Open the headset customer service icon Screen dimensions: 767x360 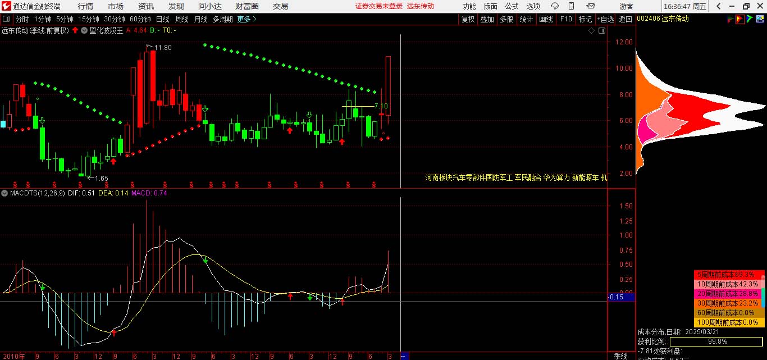(x=555, y=6)
